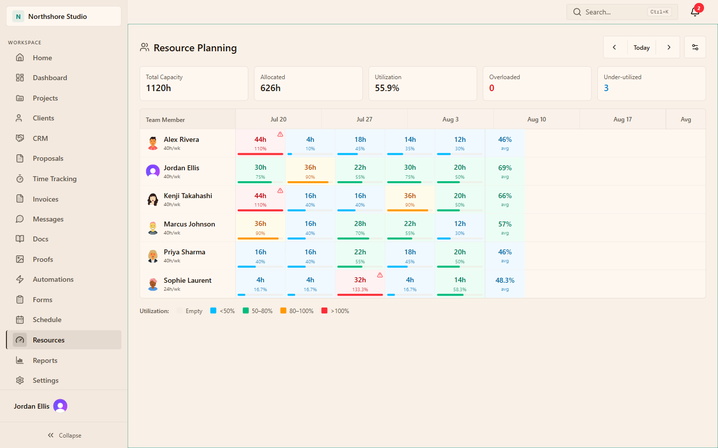Click the Proposals document icon
This screenshot has width=718, height=448.
tap(20, 158)
